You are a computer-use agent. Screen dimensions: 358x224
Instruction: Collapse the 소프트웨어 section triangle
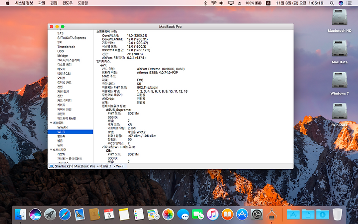[x=51, y=150]
